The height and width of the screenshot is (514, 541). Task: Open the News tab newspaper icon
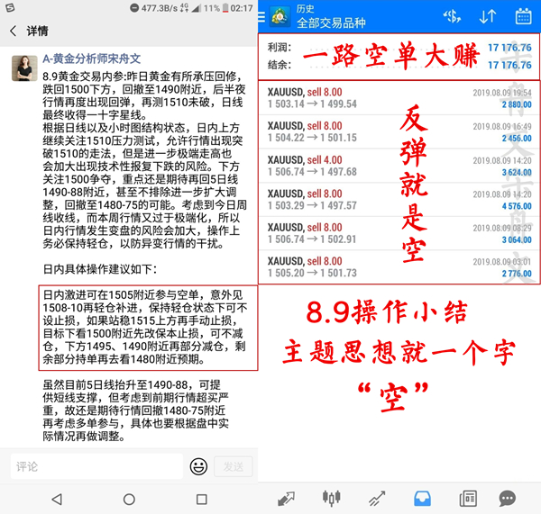[468, 499]
